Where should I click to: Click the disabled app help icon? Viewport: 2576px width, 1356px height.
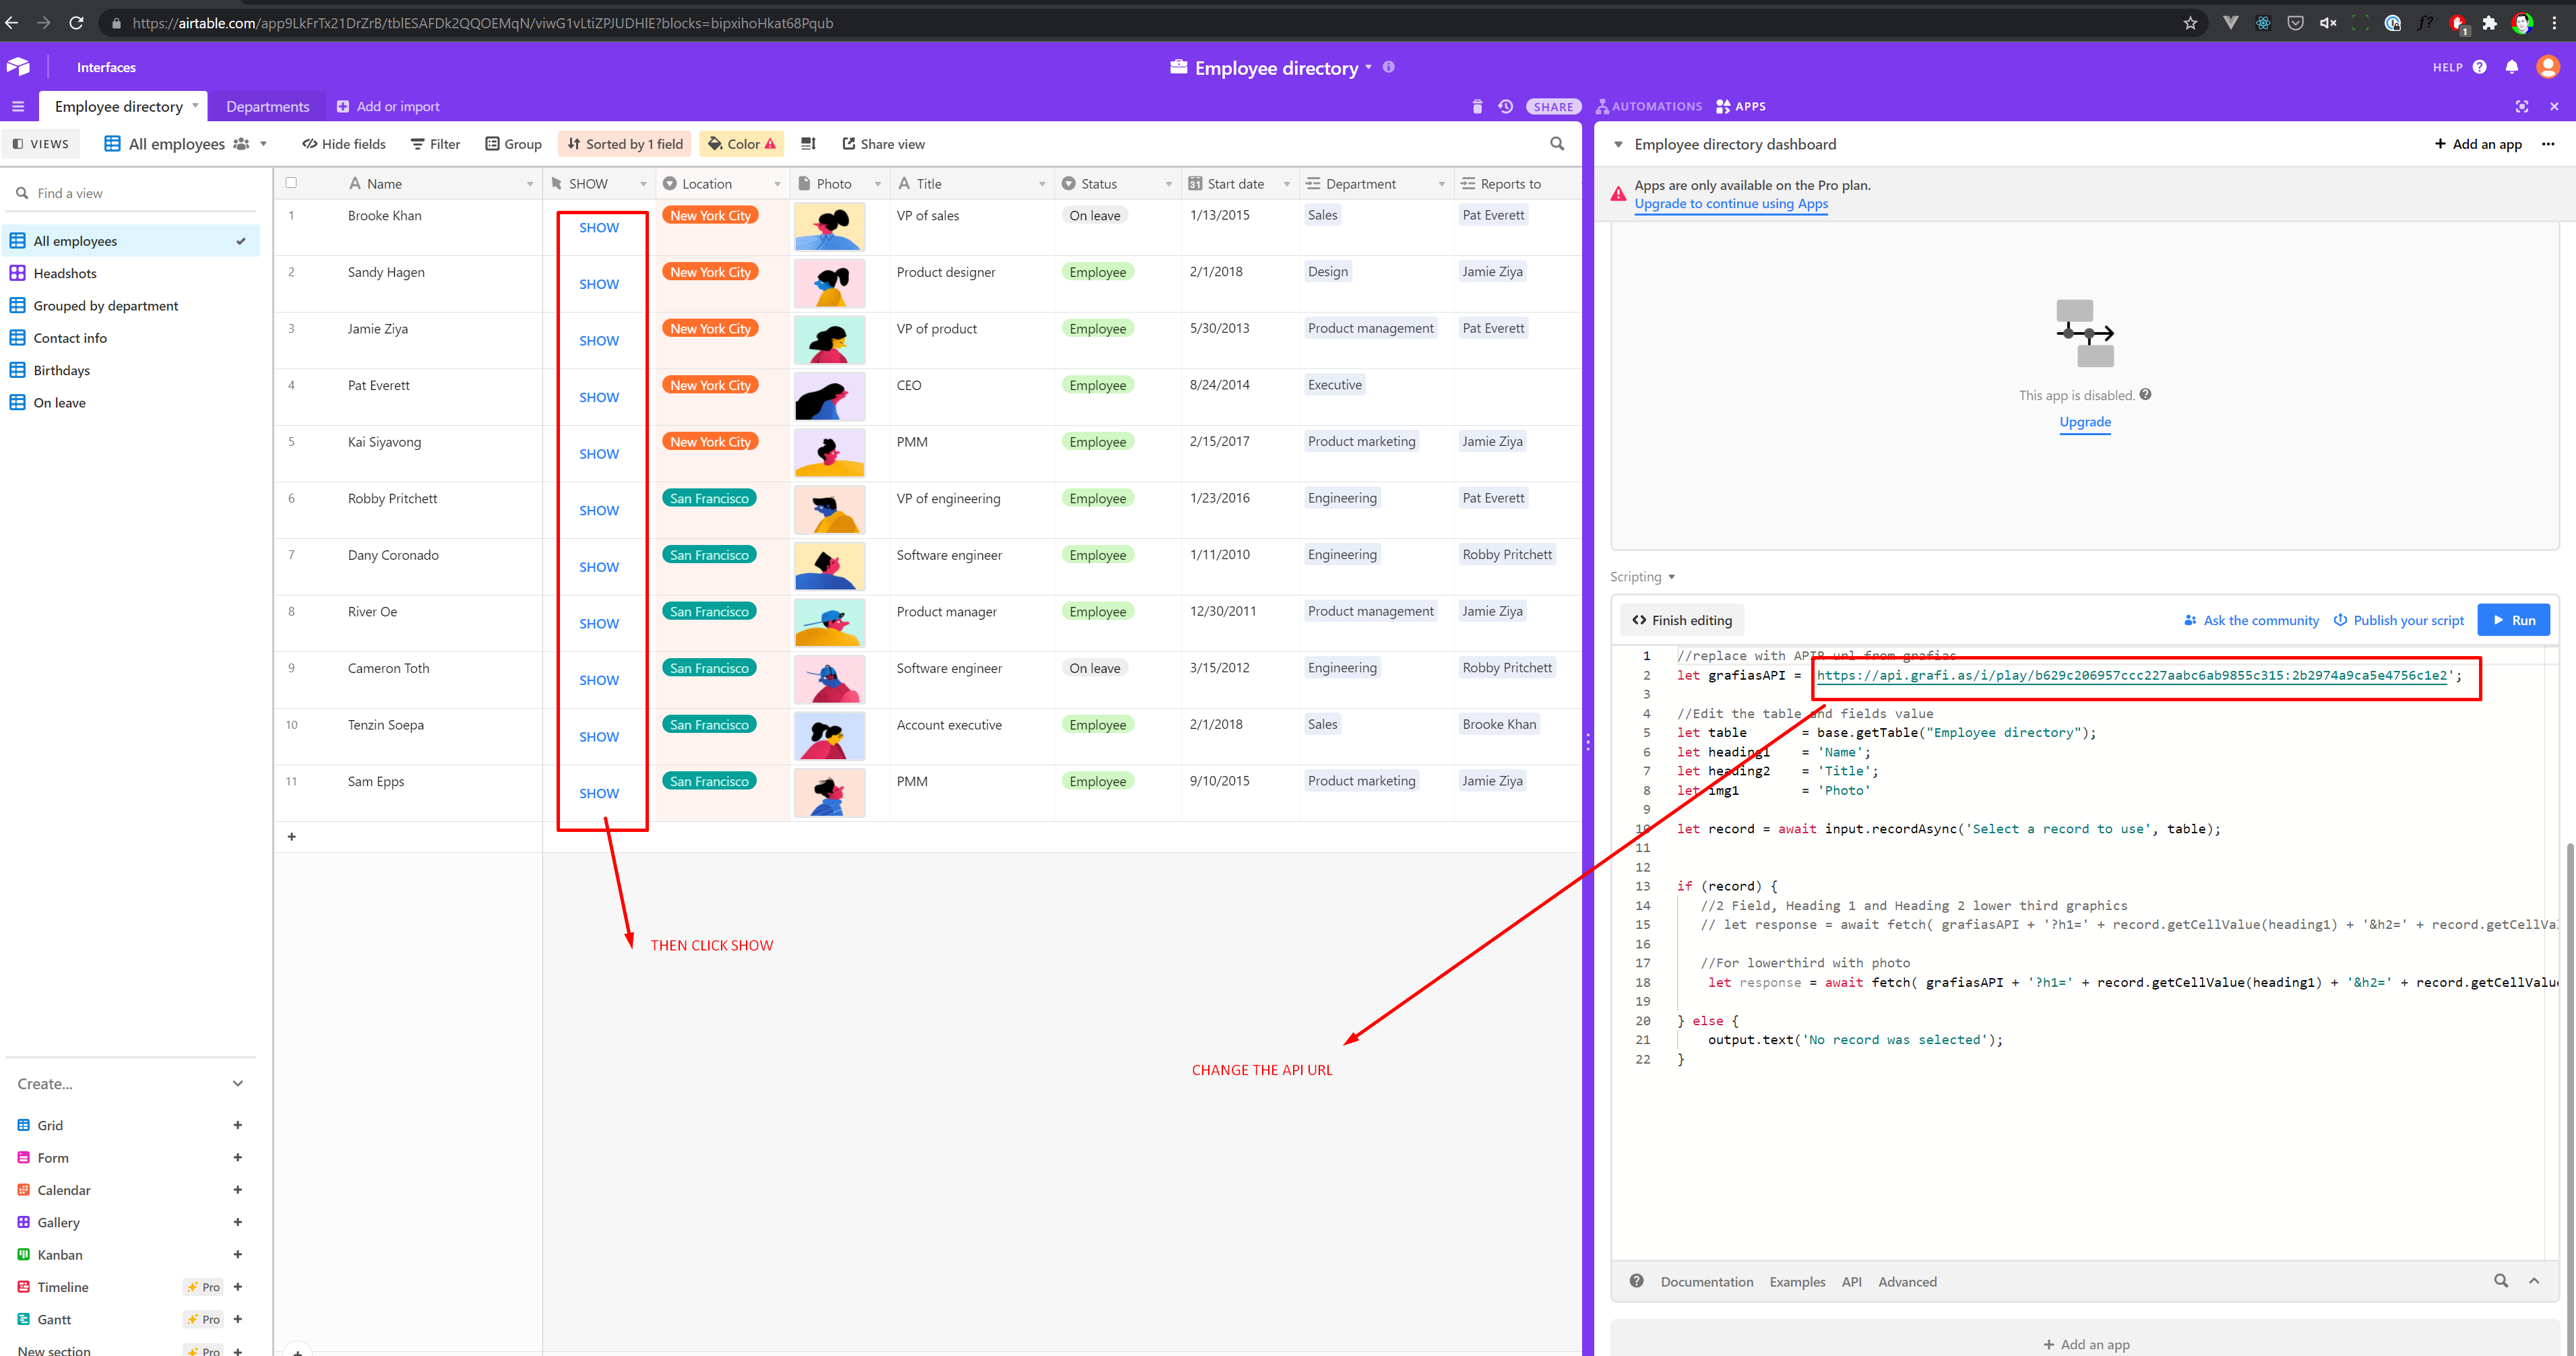pos(2145,394)
